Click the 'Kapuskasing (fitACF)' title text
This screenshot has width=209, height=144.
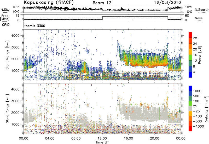tap(49, 2)
